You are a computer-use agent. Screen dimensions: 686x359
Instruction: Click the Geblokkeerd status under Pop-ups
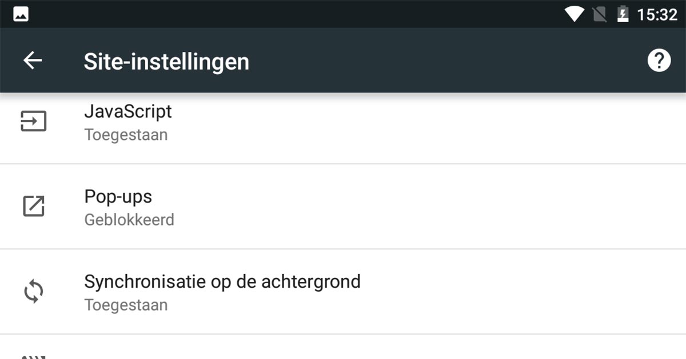click(129, 220)
